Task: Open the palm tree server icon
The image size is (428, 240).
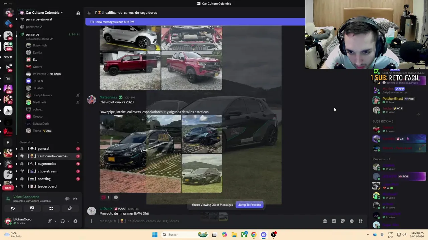Action: click(x=8, y=35)
